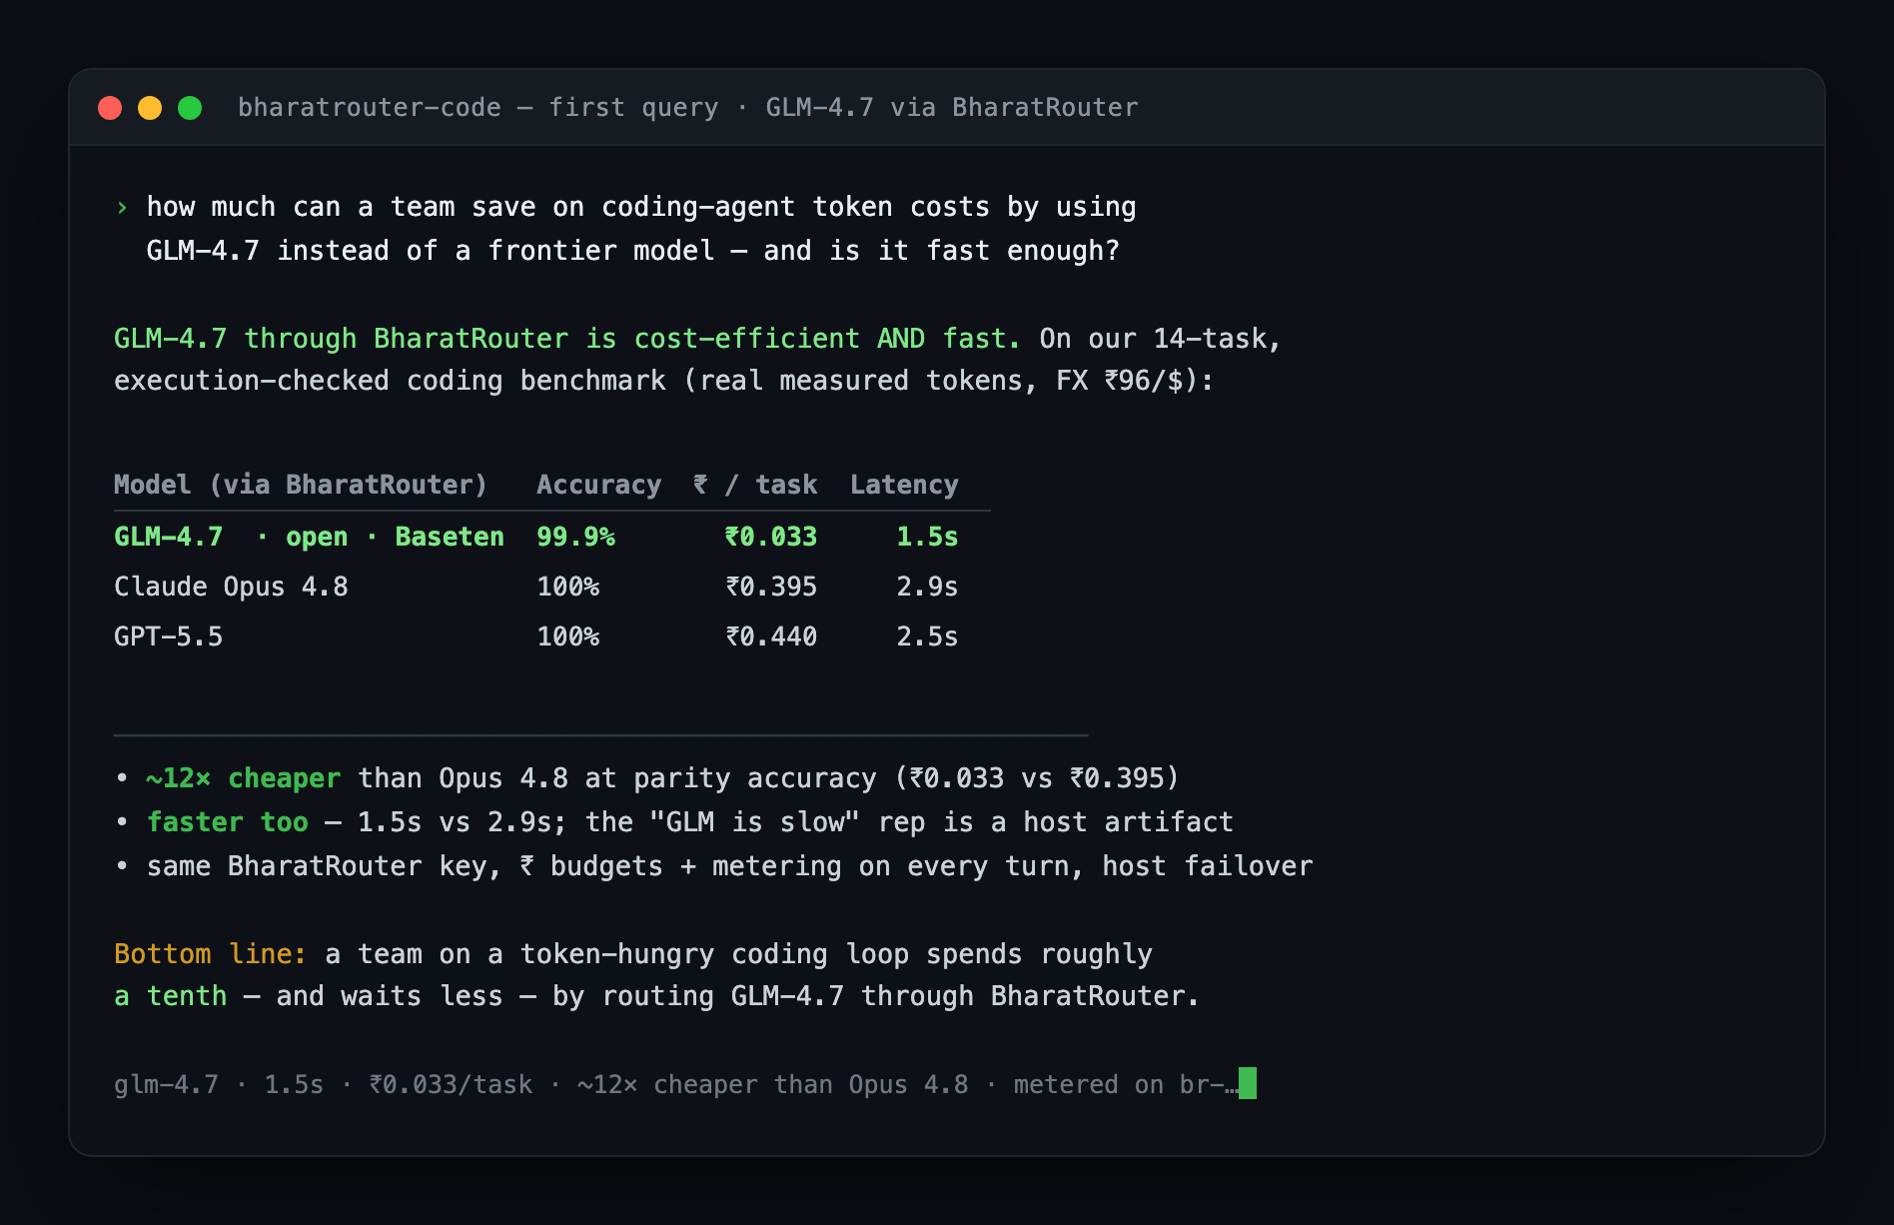Click the green terminal cursor block
The height and width of the screenshot is (1225, 1894).
(x=1248, y=1083)
